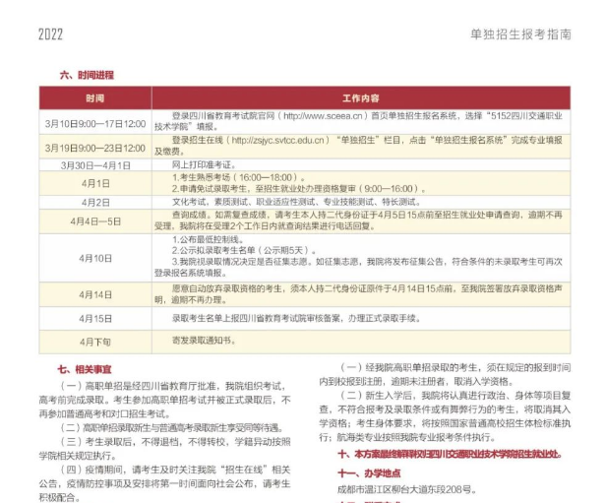Click the '十、本方案最终解释权' heading
The image size is (606, 503).
pyautogui.click(x=450, y=454)
